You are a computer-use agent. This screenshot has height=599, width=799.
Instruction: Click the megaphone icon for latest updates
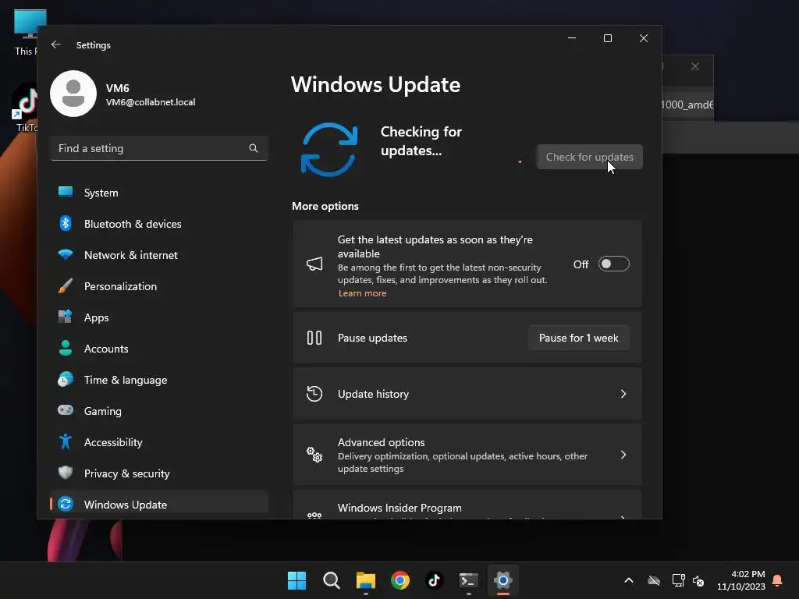pos(314,264)
